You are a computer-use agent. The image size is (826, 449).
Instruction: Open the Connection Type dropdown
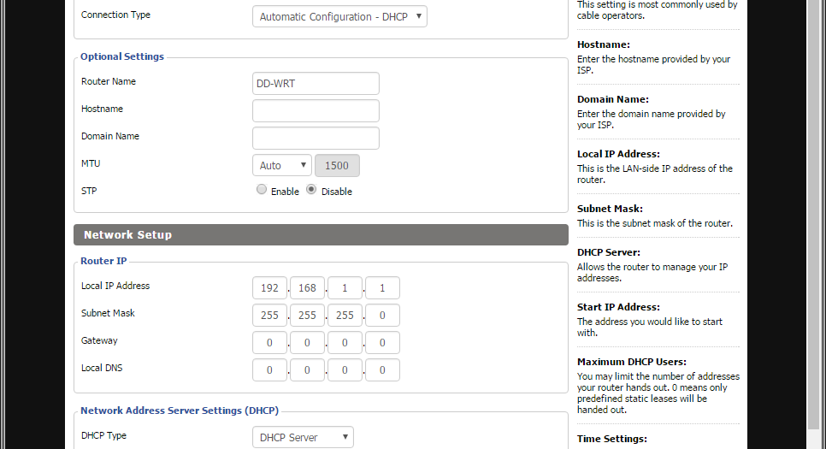point(339,16)
